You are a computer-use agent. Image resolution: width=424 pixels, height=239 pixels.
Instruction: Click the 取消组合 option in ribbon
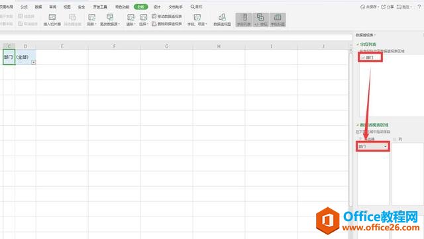coord(28,24)
